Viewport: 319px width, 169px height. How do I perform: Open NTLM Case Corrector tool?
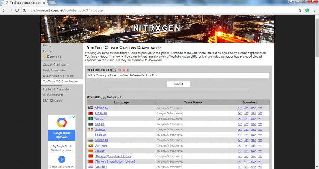(x=58, y=76)
